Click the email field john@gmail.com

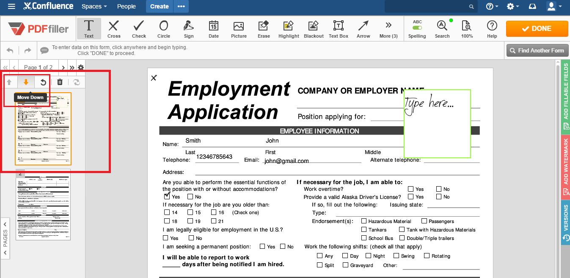click(x=286, y=161)
